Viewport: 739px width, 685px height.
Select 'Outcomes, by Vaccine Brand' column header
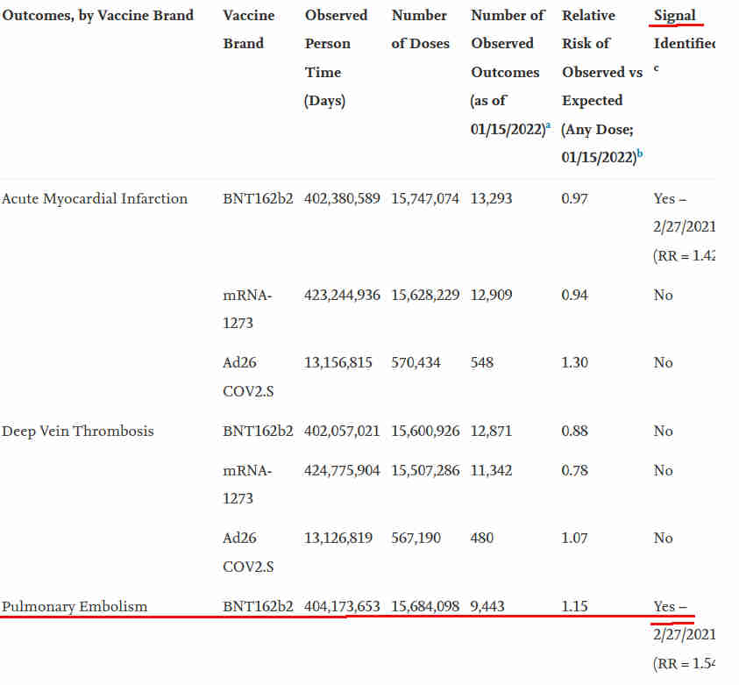tap(97, 16)
